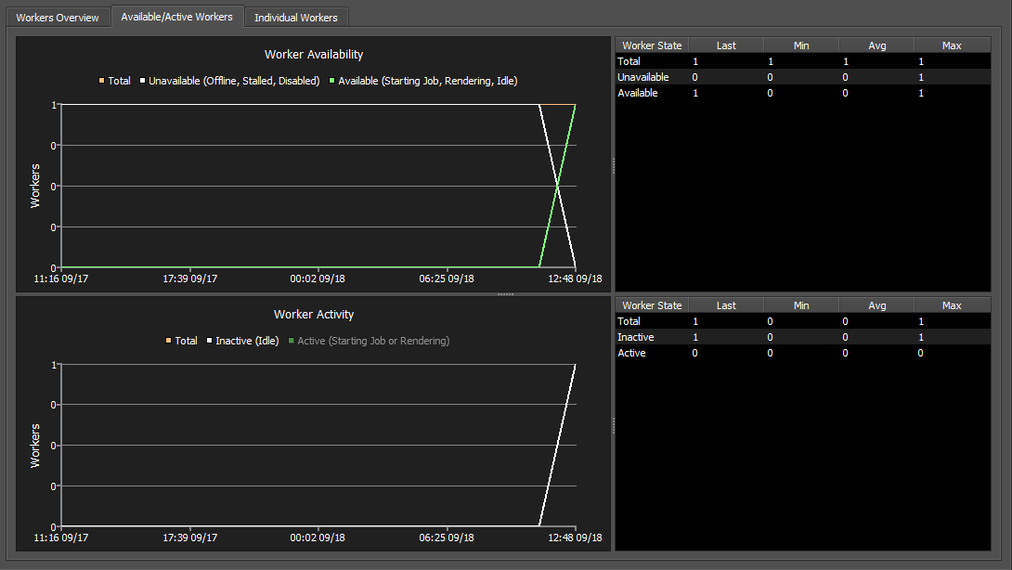Select the Available row in the state table
Screen dimensions: 1012x570
[x=637, y=93]
